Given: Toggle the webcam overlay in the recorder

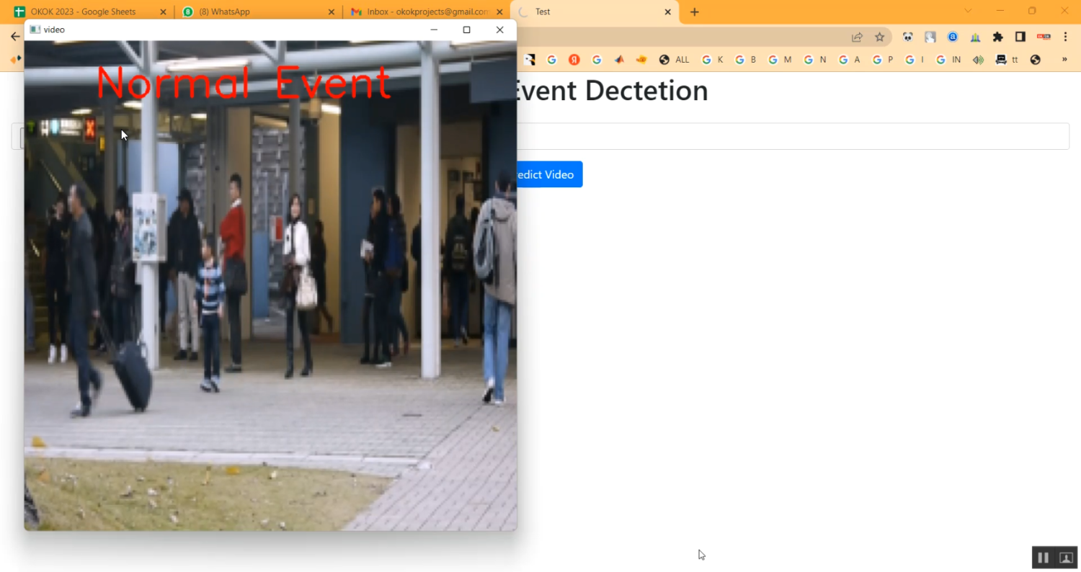Looking at the screenshot, I should [1066, 557].
